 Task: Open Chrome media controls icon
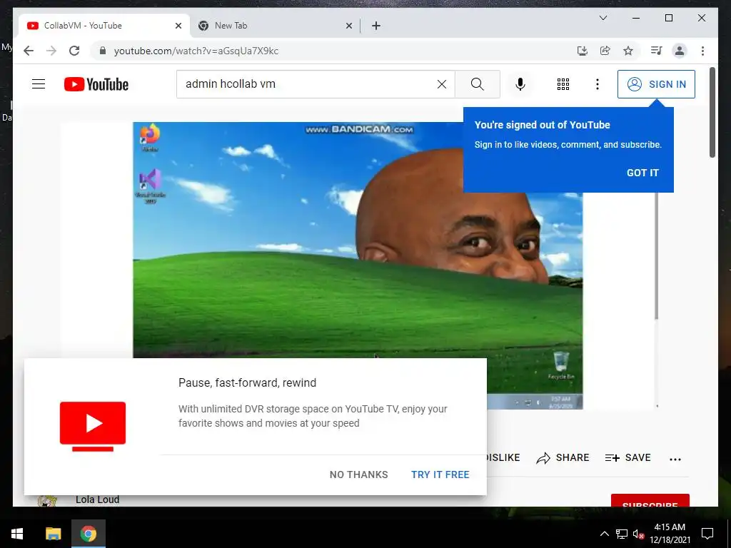click(657, 51)
